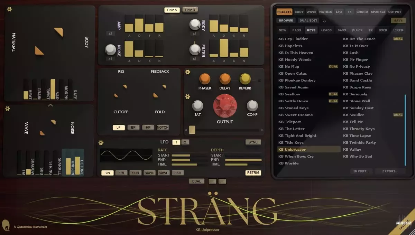
Task: Adjust the UNISON slider
Action: click(x=68, y=162)
